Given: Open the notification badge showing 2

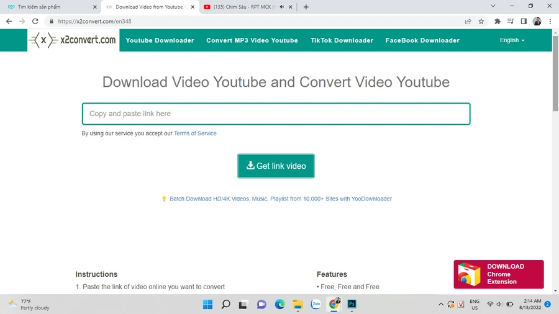Looking at the screenshot, I should 548,305.
